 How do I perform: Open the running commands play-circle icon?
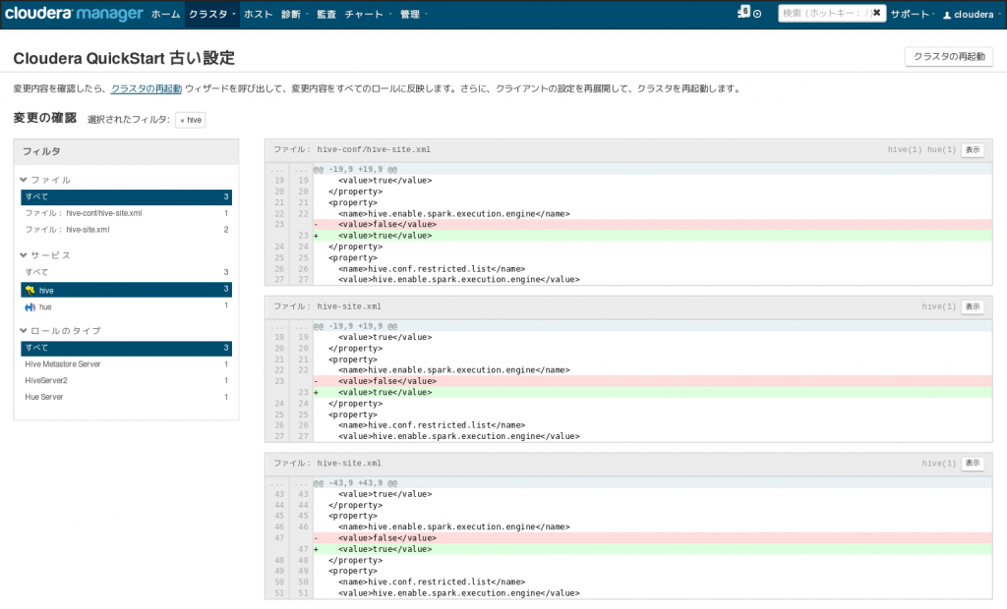pos(758,14)
